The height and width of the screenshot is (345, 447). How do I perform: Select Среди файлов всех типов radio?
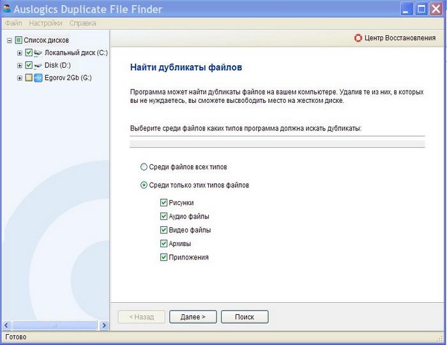click(x=144, y=167)
